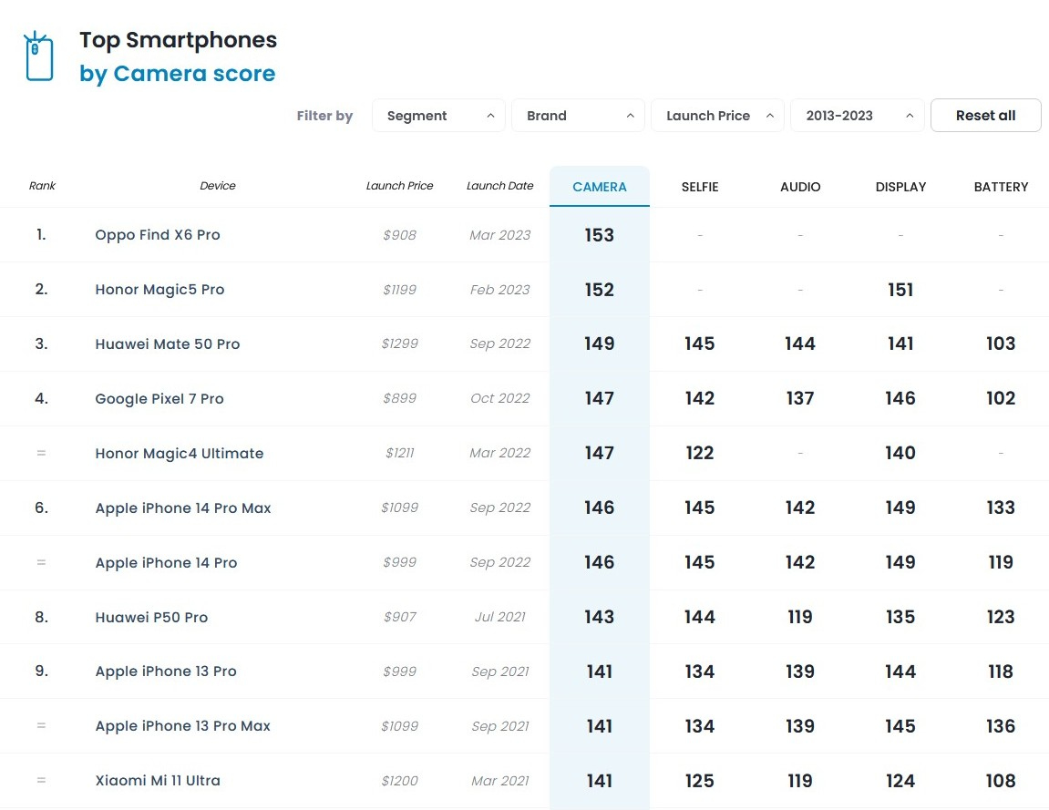Viewport: 1049px width, 810px height.
Task: Click the Mar 2021 launch date cell
Action: click(499, 781)
